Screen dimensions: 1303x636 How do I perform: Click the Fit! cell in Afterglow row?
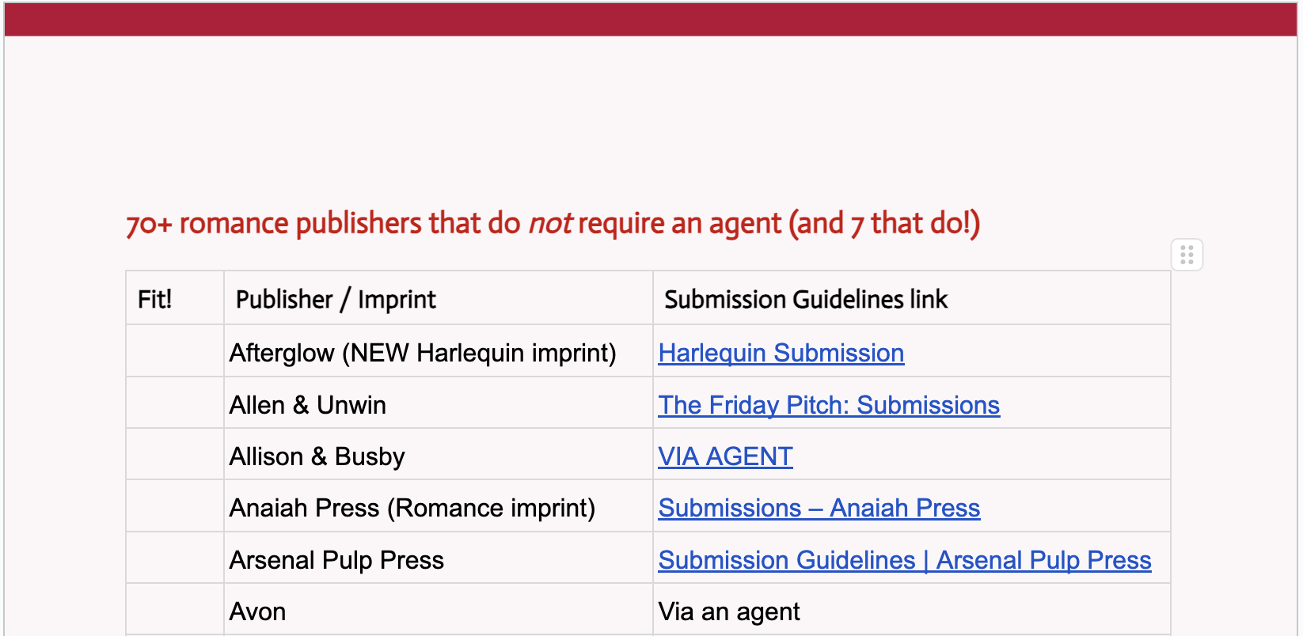tap(175, 351)
